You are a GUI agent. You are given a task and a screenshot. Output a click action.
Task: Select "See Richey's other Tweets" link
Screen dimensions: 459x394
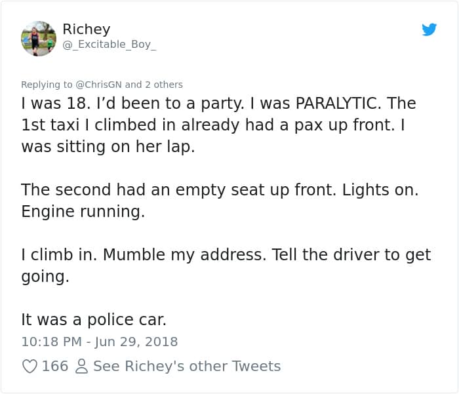(187, 366)
